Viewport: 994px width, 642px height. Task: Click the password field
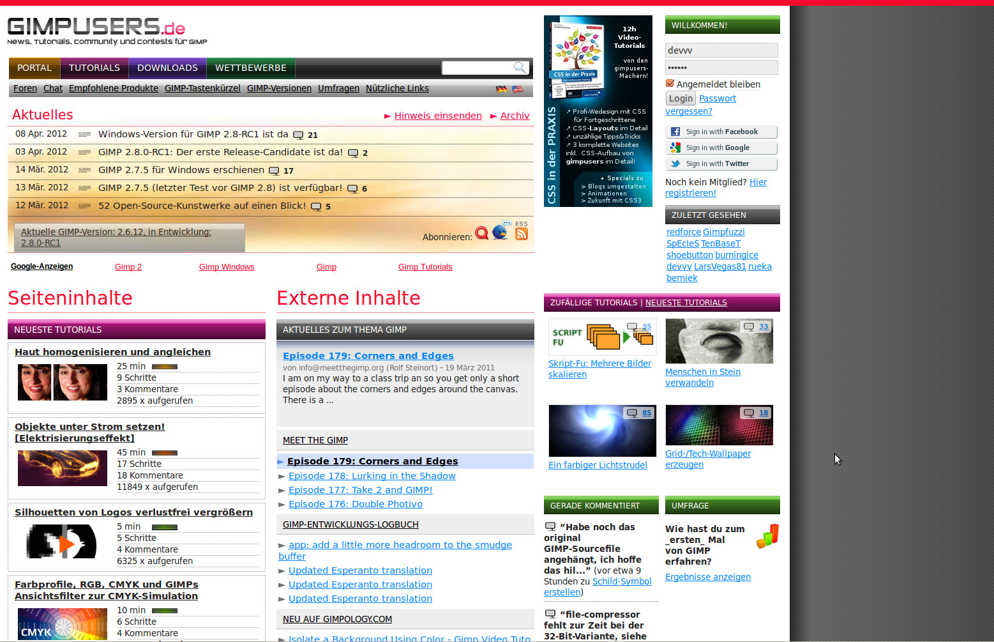point(721,67)
